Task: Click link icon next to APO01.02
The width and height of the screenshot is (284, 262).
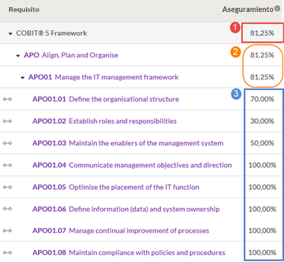Action: [7, 121]
